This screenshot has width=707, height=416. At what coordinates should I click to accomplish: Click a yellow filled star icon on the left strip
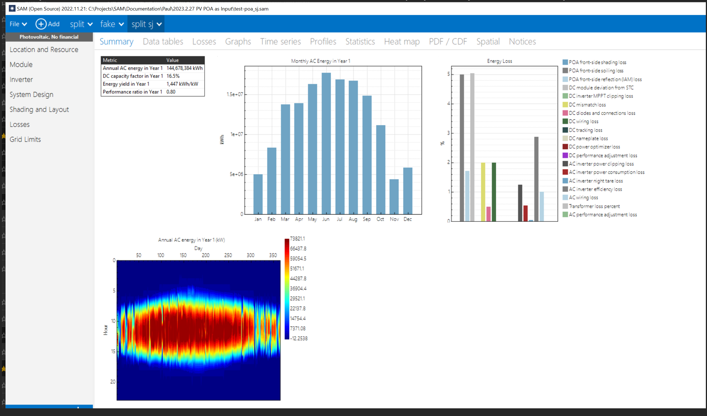pyautogui.click(x=3, y=135)
